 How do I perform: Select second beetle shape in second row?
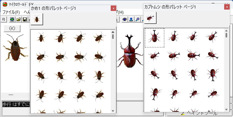(x=174, y=56)
